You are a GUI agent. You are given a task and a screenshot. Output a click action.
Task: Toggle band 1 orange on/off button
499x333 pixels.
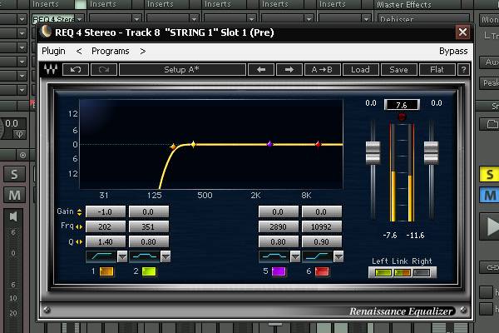click(x=106, y=271)
